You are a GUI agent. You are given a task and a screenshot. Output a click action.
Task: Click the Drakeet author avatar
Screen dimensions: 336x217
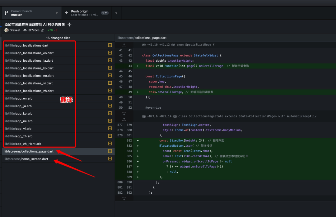tap(7, 30)
